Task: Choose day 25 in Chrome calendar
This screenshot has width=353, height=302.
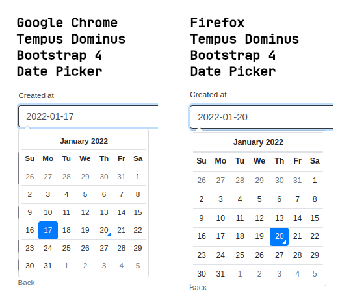Action: coord(66,248)
